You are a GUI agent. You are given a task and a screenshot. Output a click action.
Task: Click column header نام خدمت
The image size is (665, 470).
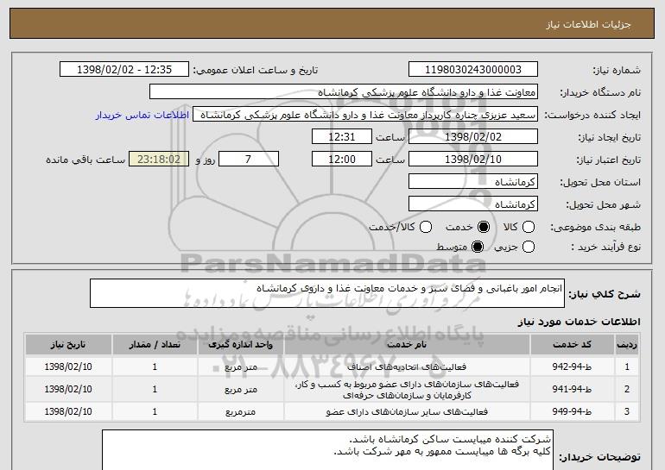tap(407, 345)
